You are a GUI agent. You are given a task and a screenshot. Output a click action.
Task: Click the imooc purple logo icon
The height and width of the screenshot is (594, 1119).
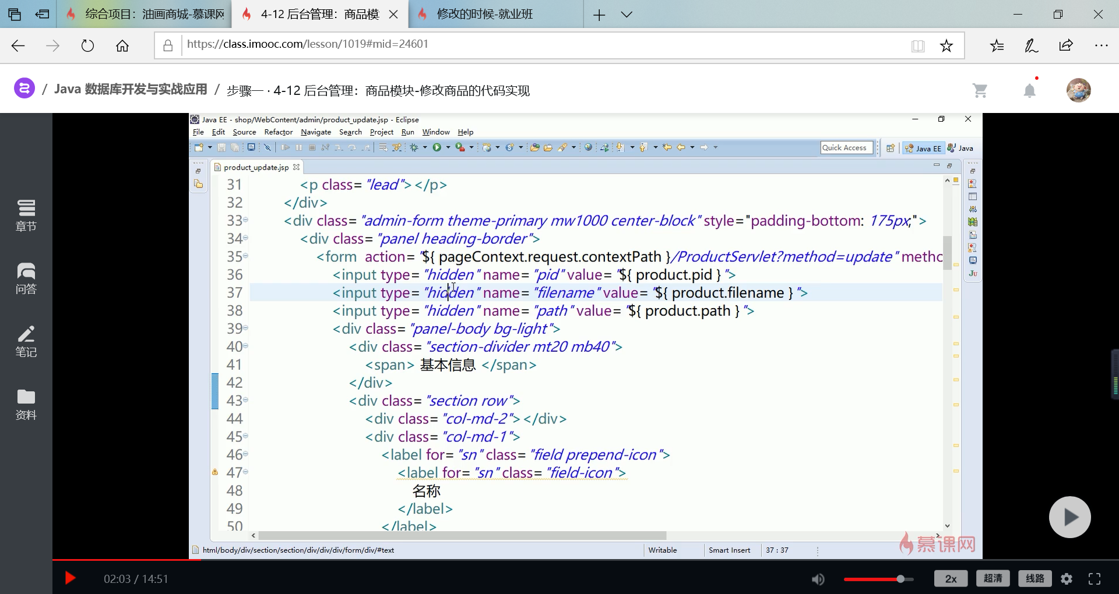(x=24, y=89)
